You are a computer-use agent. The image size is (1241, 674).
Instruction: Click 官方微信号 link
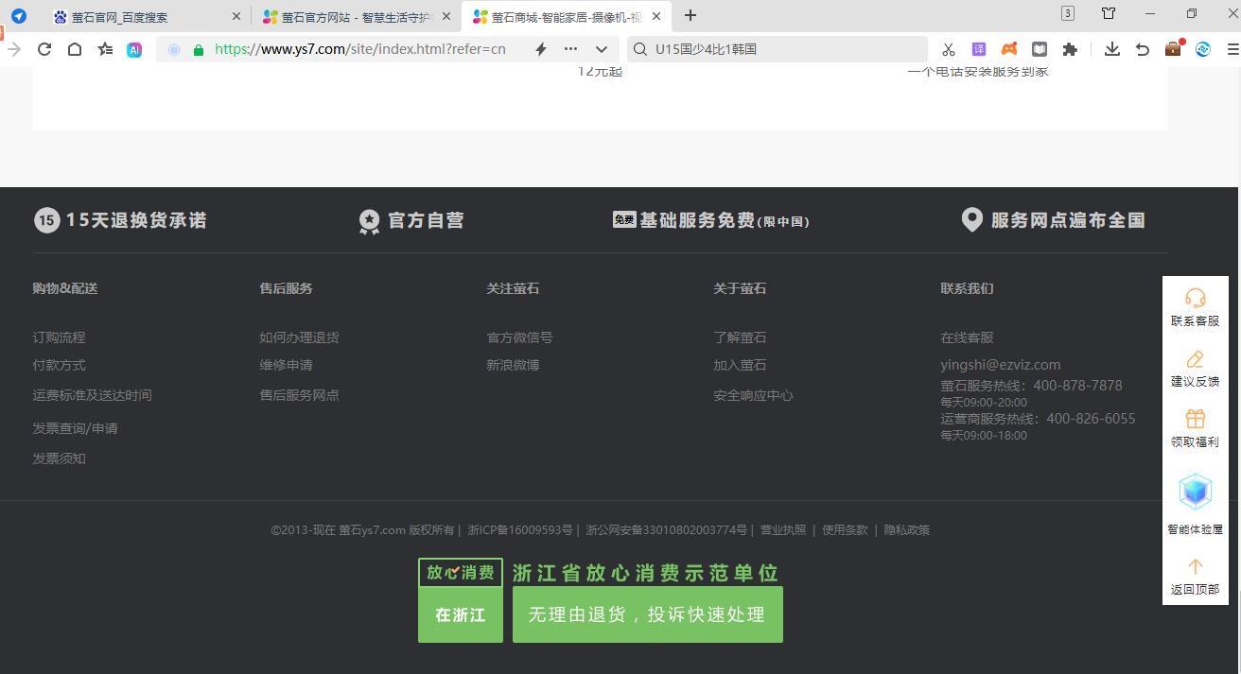tap(519, 337)
